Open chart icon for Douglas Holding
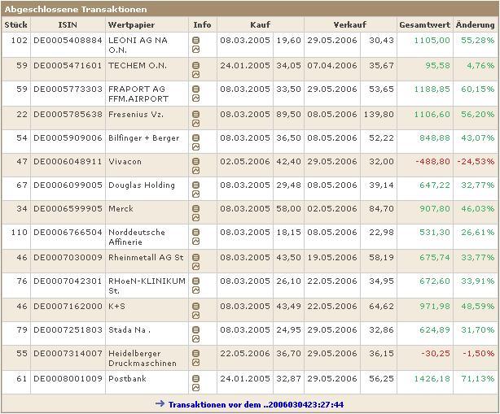The image size is (500, 414). coord(195,194)
